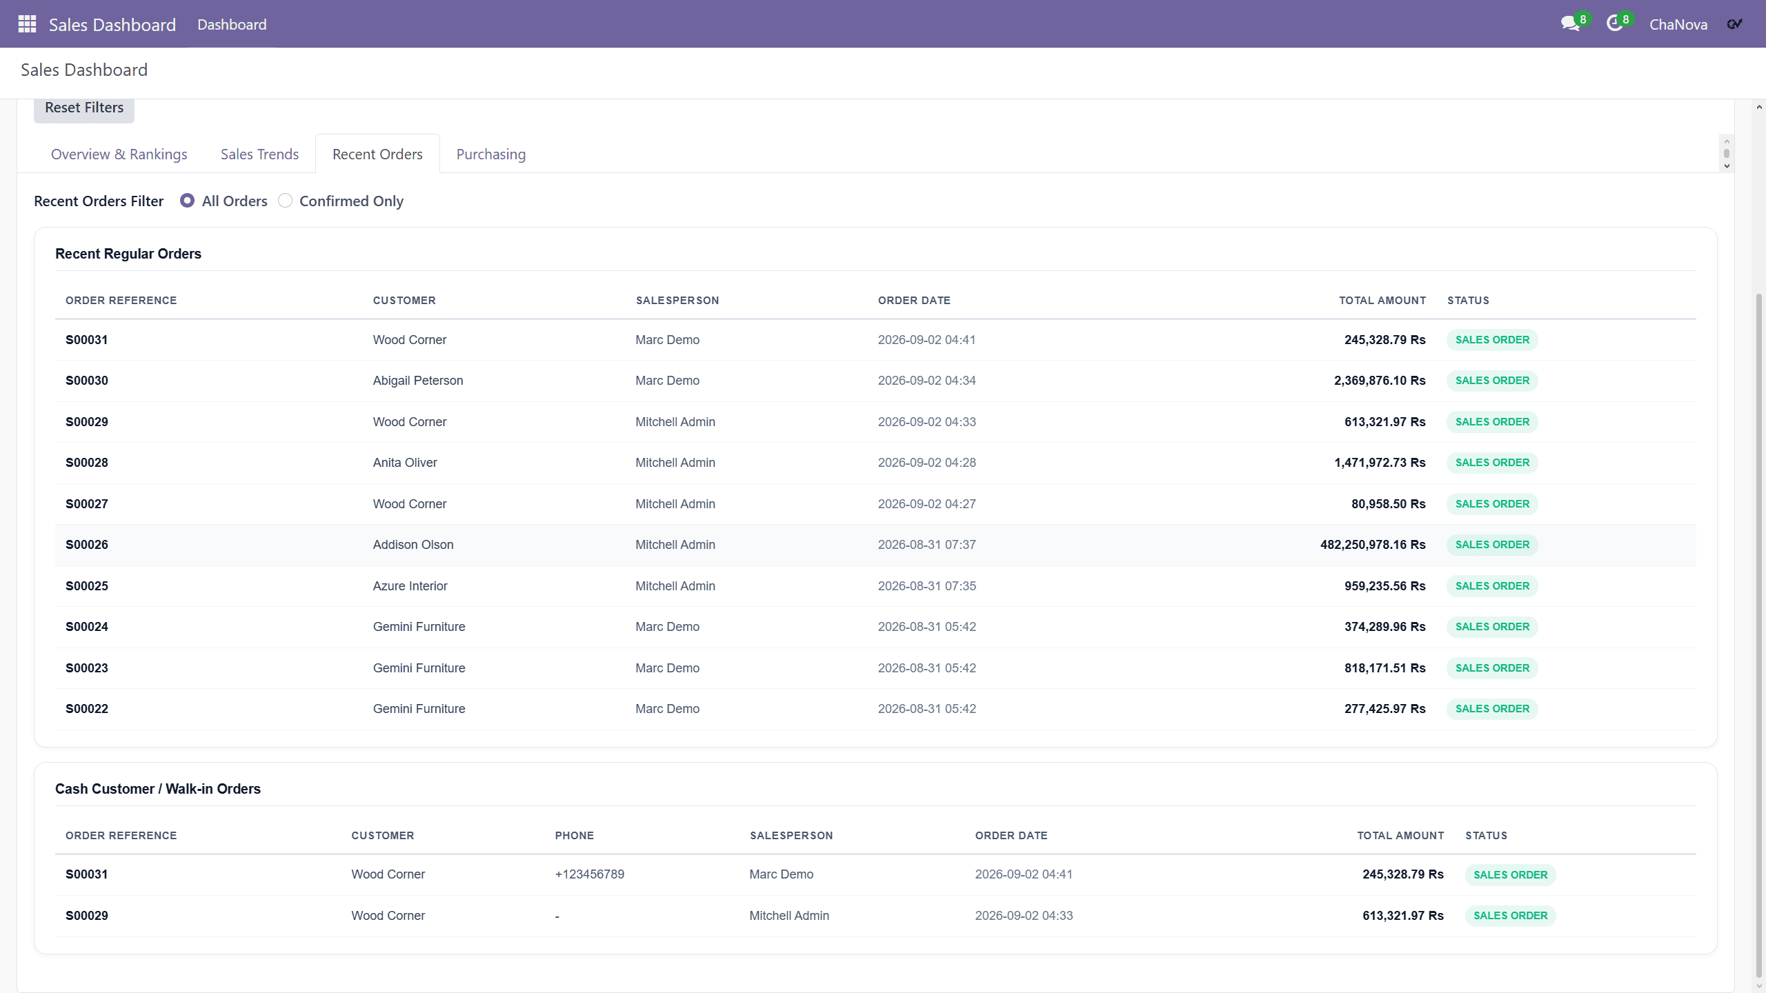
Task: Click ChaNova company name
Action: point(1678,25)
